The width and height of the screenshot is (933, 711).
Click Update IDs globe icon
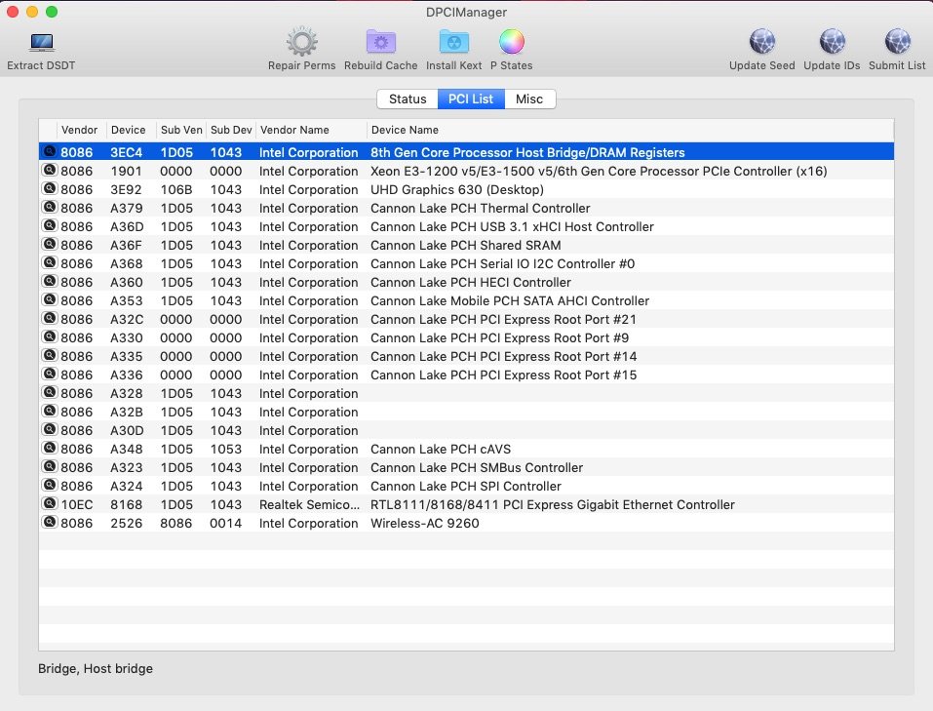(832, 42)
